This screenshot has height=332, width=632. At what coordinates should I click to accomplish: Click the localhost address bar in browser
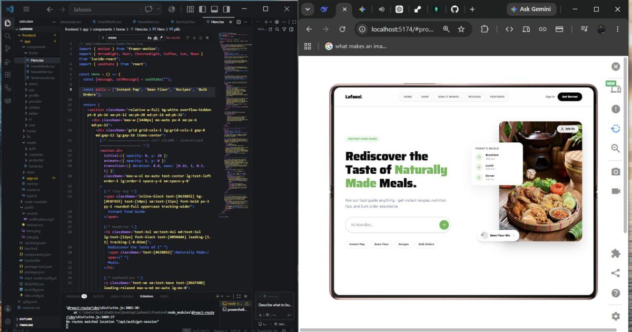point(403,29)
